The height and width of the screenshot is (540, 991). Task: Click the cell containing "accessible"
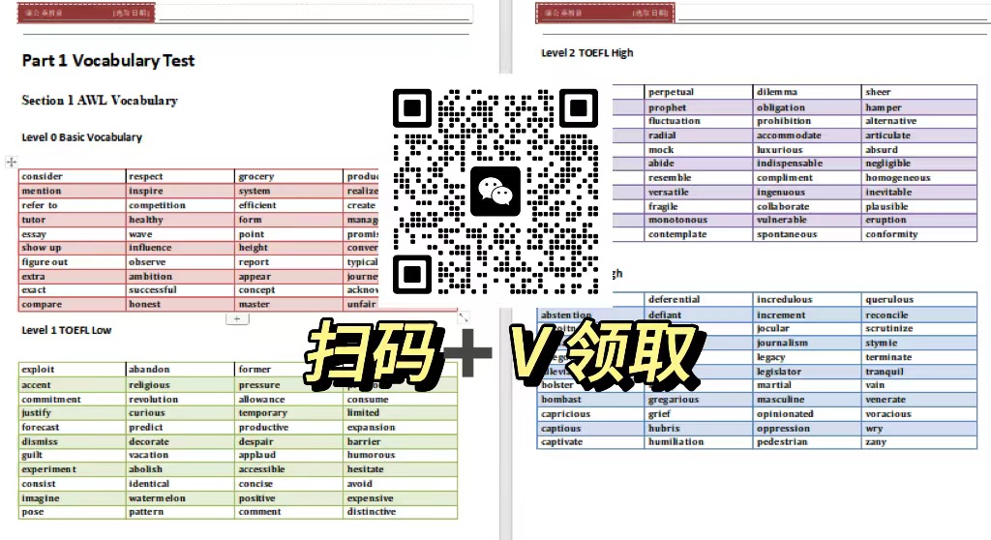pyautogui.click(x=288, y=469)
